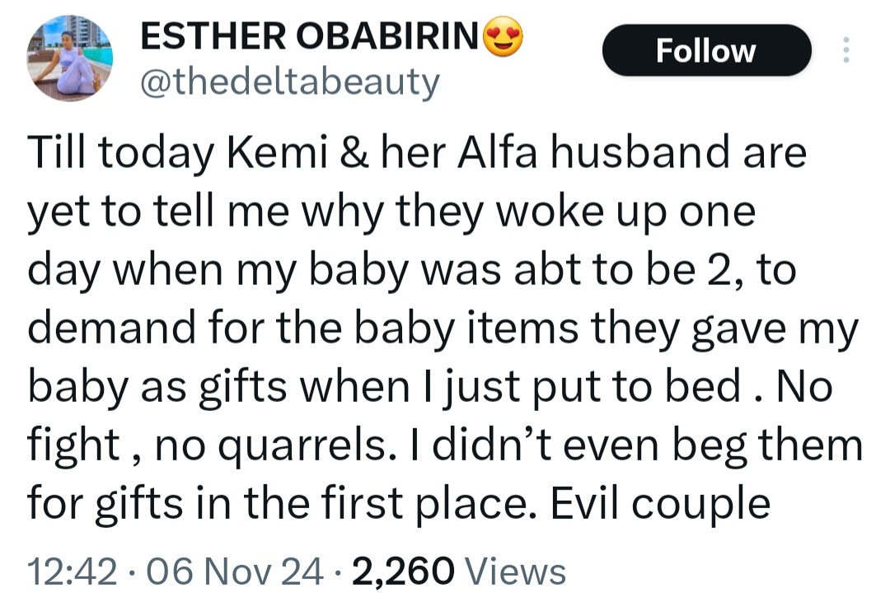Screen dimensions: 890x611
Task: Click the 12:42 timestamp
Action: click(x=72, y=570)
